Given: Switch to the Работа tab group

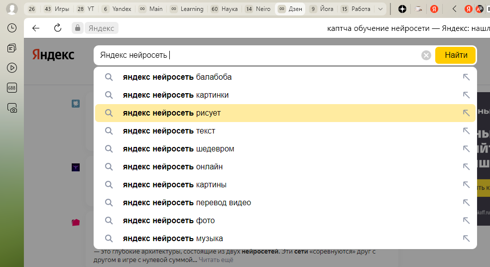Looking at the screenshot, I should tap(356, 9).
